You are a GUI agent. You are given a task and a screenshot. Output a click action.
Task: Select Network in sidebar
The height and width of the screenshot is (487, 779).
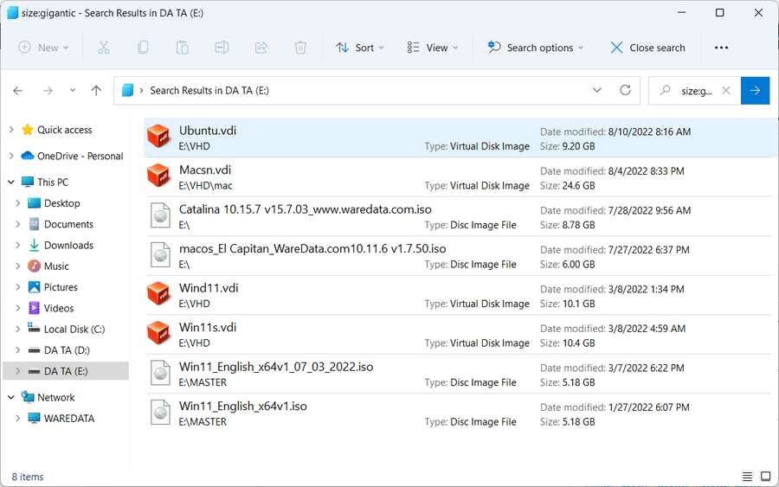pyautogui.click(x=55, y=397)
